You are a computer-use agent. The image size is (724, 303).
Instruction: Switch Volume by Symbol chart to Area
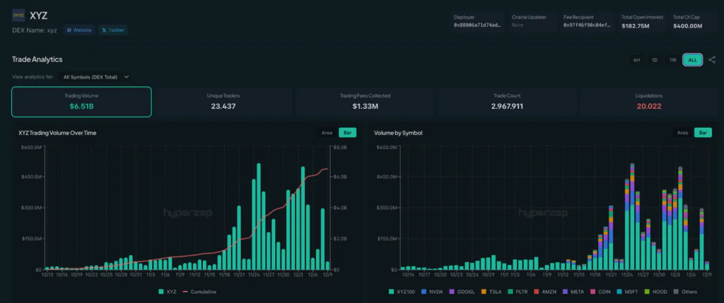682,132
